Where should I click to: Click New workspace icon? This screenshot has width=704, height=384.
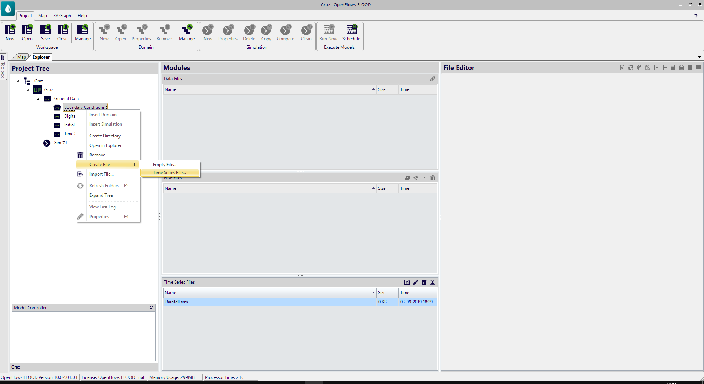point(10,33)
